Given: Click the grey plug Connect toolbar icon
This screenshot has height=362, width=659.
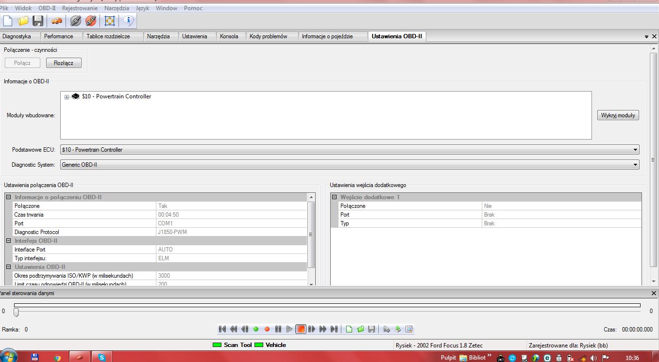Looking at the screenshot, I should 75,21.
